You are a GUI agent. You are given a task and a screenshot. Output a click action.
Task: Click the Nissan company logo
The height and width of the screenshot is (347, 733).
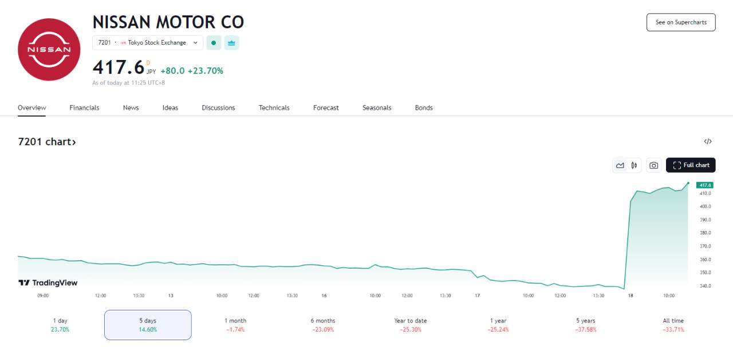(x=49, y=49)
